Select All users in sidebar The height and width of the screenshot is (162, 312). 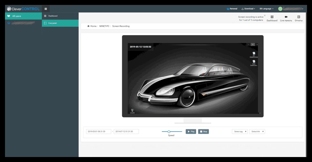point(23,16)
